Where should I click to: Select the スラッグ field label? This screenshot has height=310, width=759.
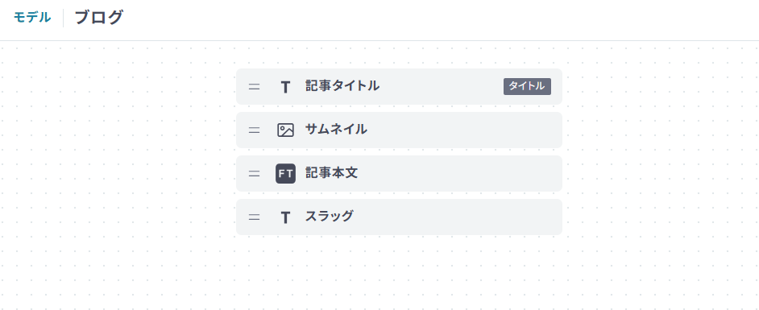pyautogui.click(x=330, y=216)
